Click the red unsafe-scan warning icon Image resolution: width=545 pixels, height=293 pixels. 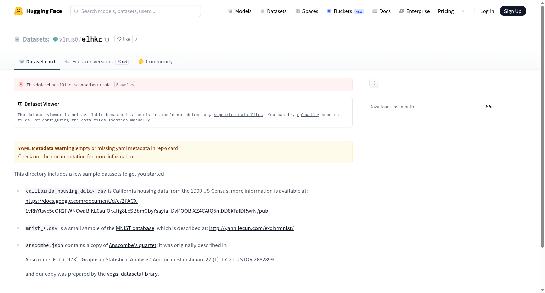click(21, 85)
